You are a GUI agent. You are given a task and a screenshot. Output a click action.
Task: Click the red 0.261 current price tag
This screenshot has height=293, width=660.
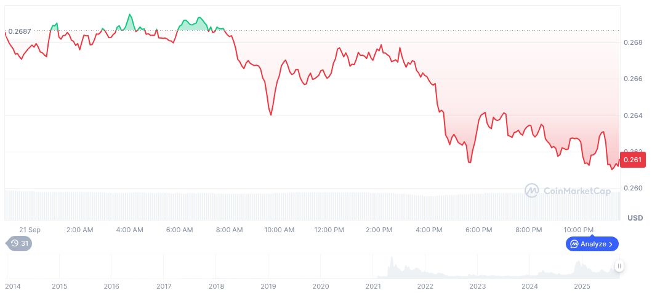click(x=632, y=160)
